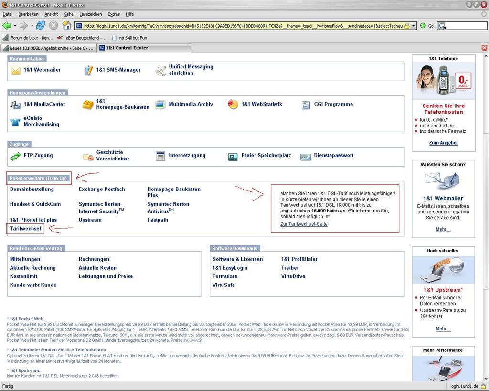Click the Stop loading icon

tap(53, 26)
